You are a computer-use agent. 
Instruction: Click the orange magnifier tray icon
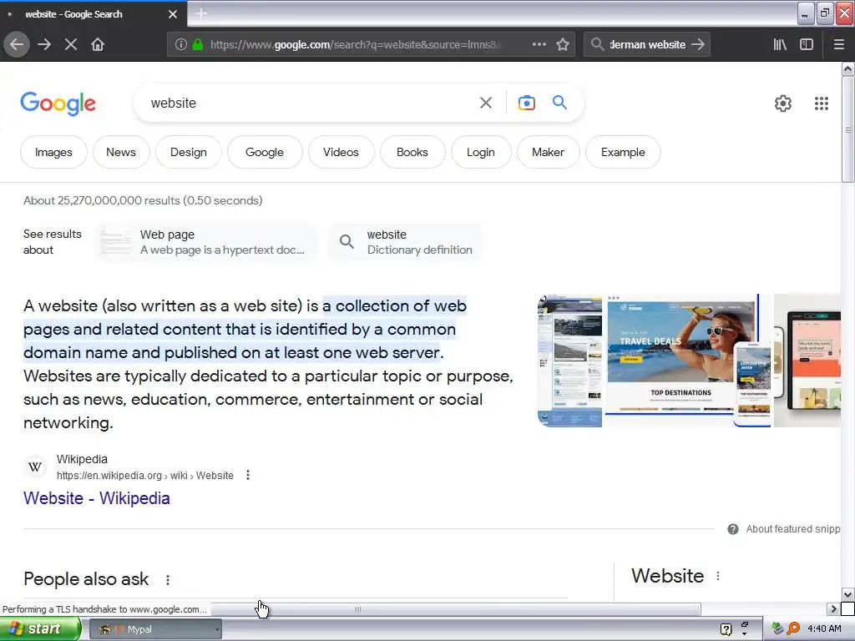click(x=793, y=629)
